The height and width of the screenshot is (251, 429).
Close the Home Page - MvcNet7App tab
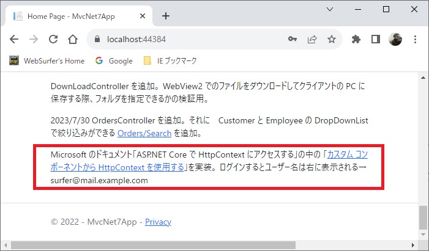pos(143,16)
